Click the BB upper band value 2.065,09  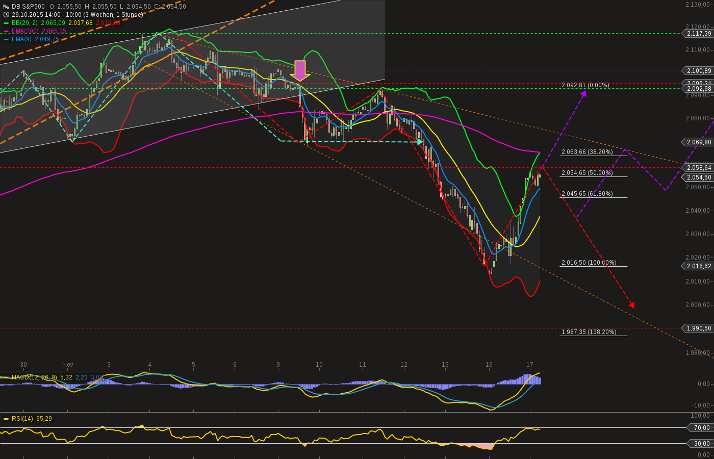[x=53, y=23]
